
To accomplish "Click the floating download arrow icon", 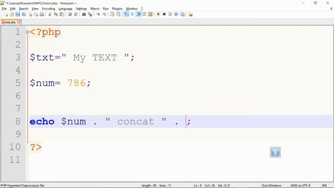I will [x=275, y=152].
